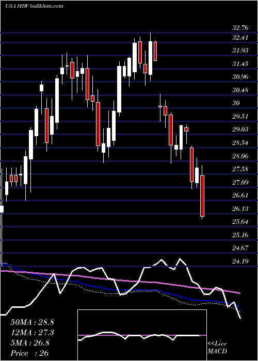Click the 32.41 price axis label
The width and height of the screenshot is (258, 361).
pos(240,37)
